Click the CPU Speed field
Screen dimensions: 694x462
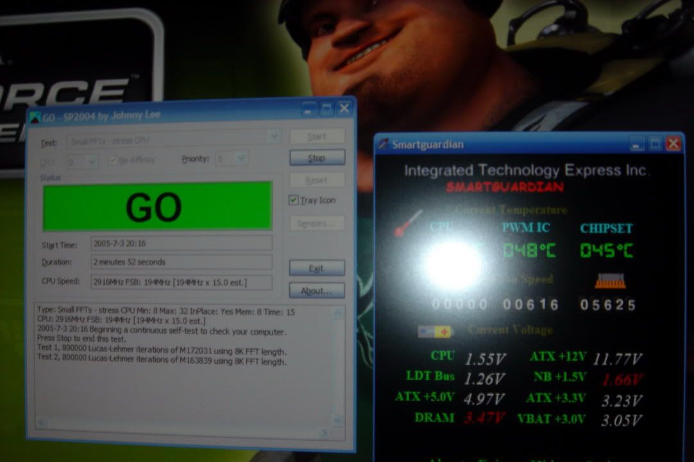pyautogui.click(x=181, y=283)
